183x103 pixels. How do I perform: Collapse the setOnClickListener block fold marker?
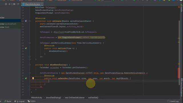click(x=30, y=43)
